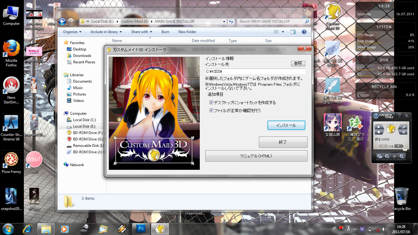Open the マニュアル(HTML) manual button
418x235 pixels.
tap(256, 156)
